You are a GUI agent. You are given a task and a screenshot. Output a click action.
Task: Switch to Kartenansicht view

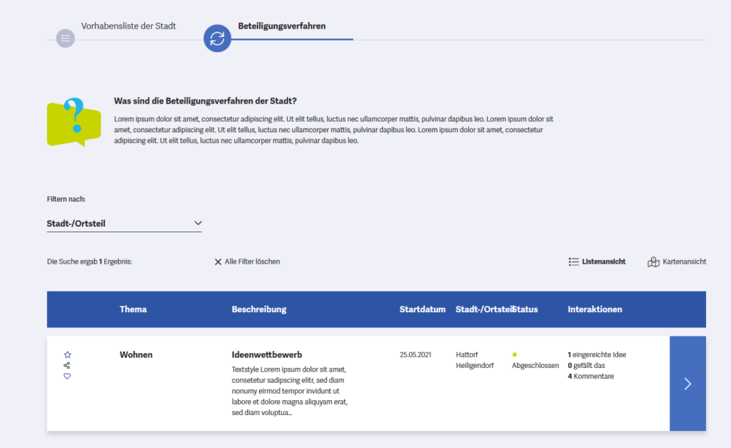click(685, 262)
